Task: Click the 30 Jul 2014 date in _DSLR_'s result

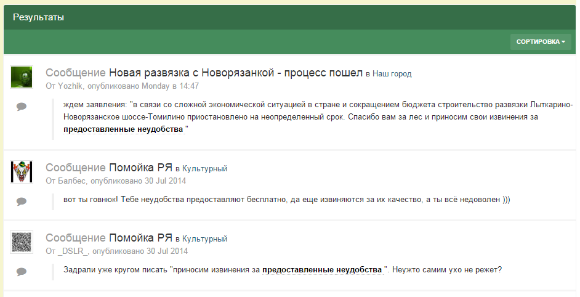Action: click(167, 251)
